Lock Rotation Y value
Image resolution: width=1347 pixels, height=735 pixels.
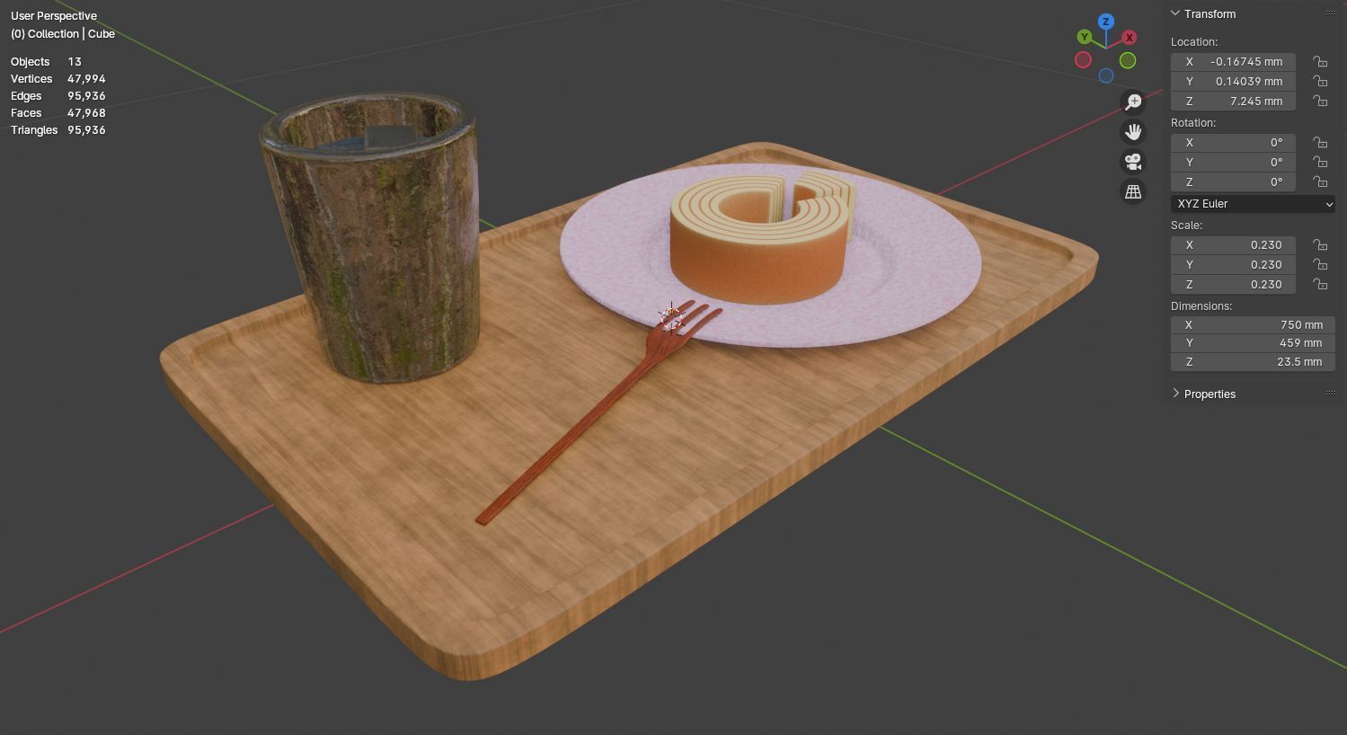point(1320,162)
